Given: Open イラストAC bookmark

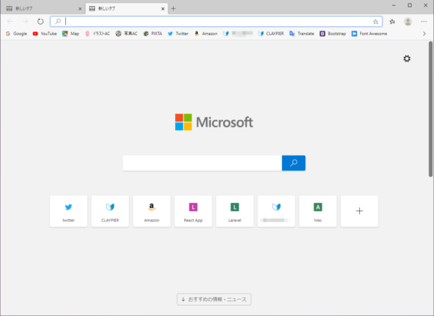Looking at the screenshot, I should 97,34.
